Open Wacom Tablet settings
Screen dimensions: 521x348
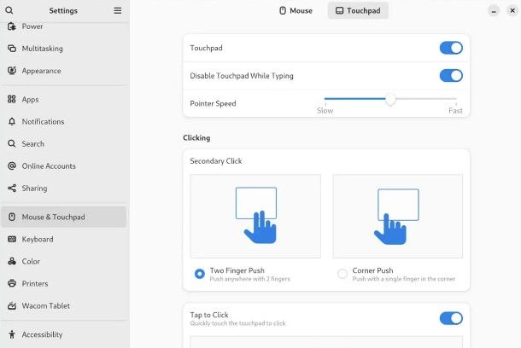click(64, 306)
